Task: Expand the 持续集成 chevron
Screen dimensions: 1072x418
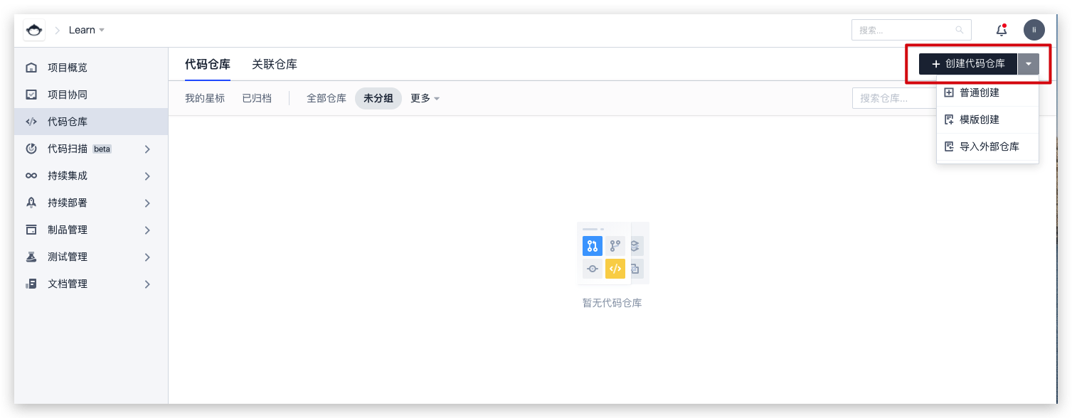Action: point(147,176)
